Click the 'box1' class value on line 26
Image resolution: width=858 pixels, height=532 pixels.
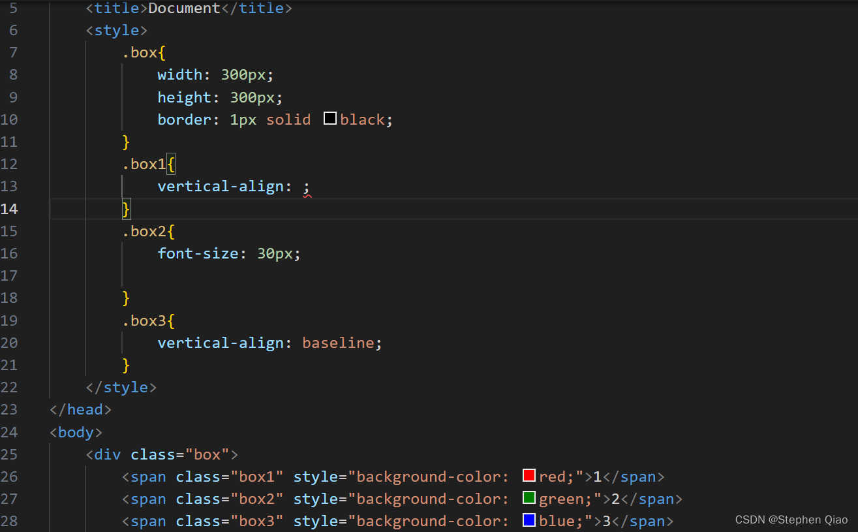[x=257, y=477]
